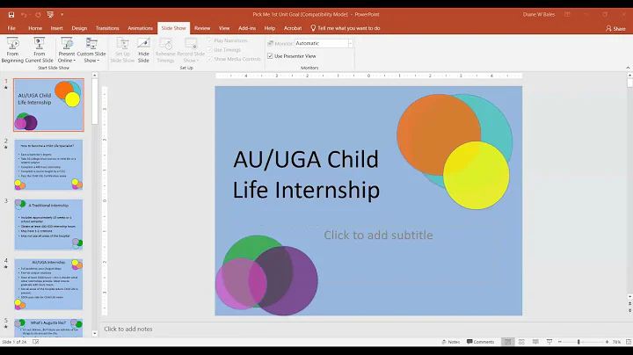Click the zoom in plus button
The image size is (633, 355).
click(x=607, y=342)
